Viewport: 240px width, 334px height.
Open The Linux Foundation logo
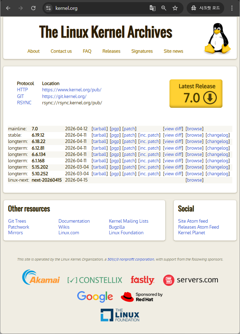(120, 315)
